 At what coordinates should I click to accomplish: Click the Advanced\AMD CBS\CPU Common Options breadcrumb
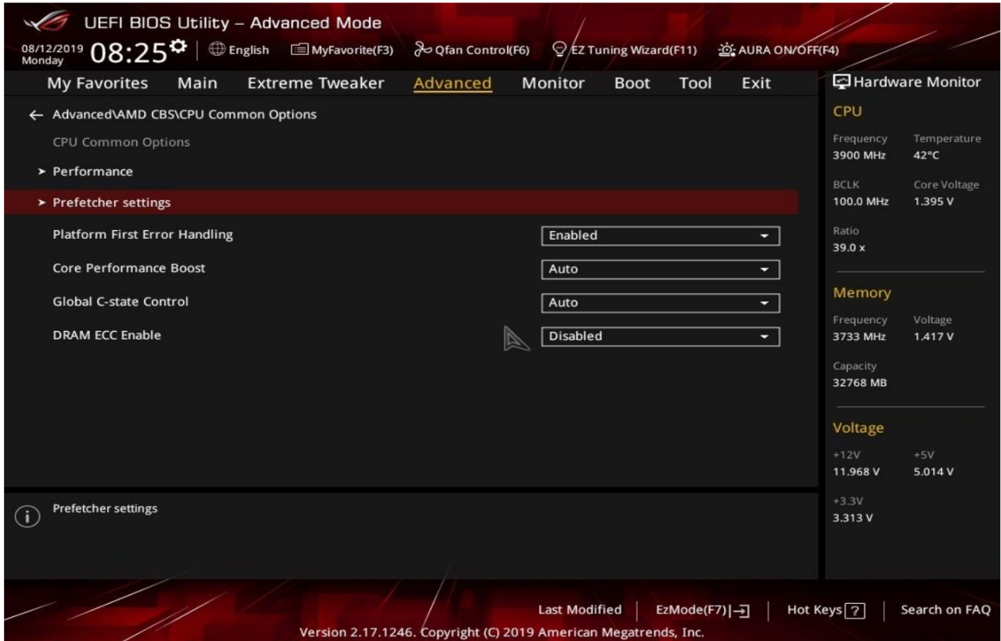(185, 115)
